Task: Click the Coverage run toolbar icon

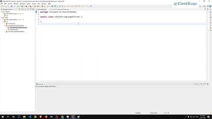Action: 26,6
